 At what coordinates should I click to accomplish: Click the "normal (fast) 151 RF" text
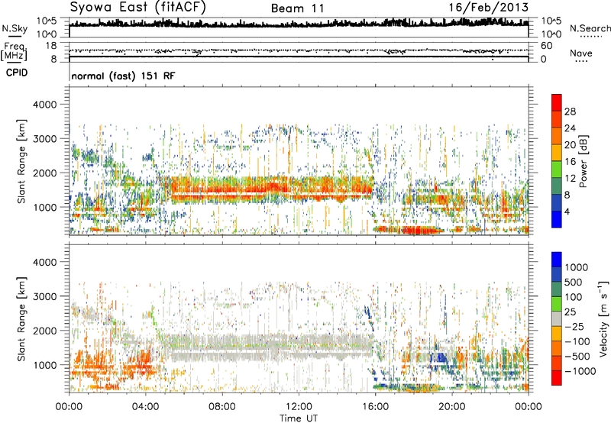[x=123, y=76]
